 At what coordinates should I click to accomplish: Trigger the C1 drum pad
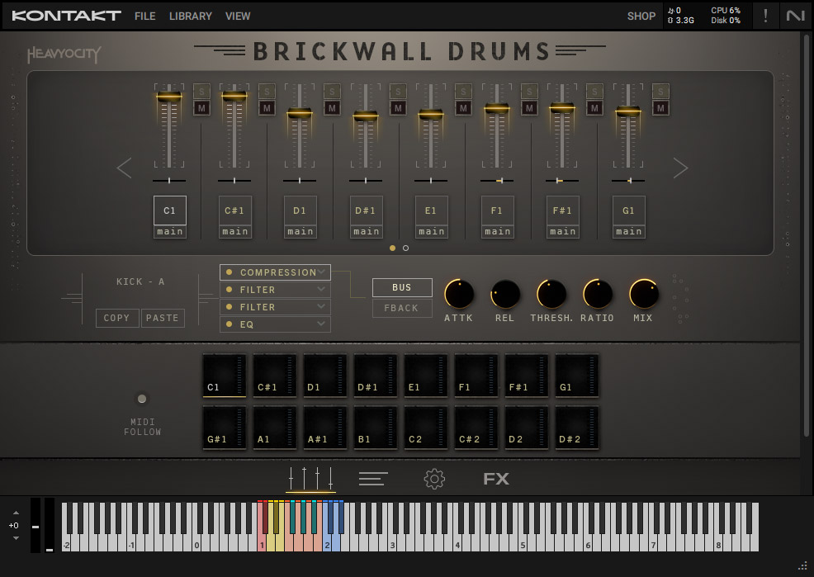click(225, 375)
